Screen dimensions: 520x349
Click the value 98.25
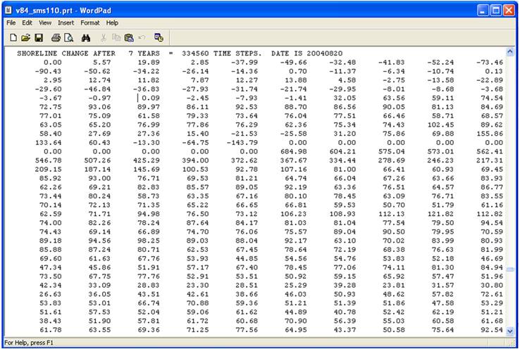pos(149,241)
